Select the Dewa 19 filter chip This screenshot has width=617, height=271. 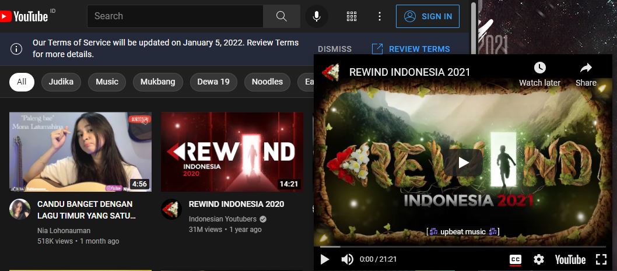coord(213,82)
